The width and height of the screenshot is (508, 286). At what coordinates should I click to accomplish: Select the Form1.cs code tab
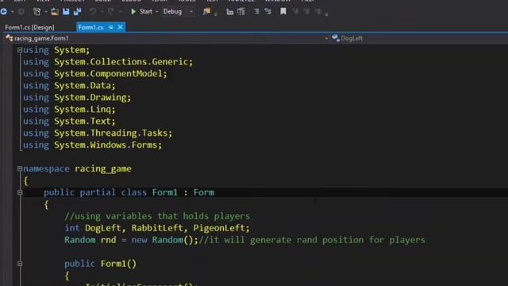tap(90, 28)
